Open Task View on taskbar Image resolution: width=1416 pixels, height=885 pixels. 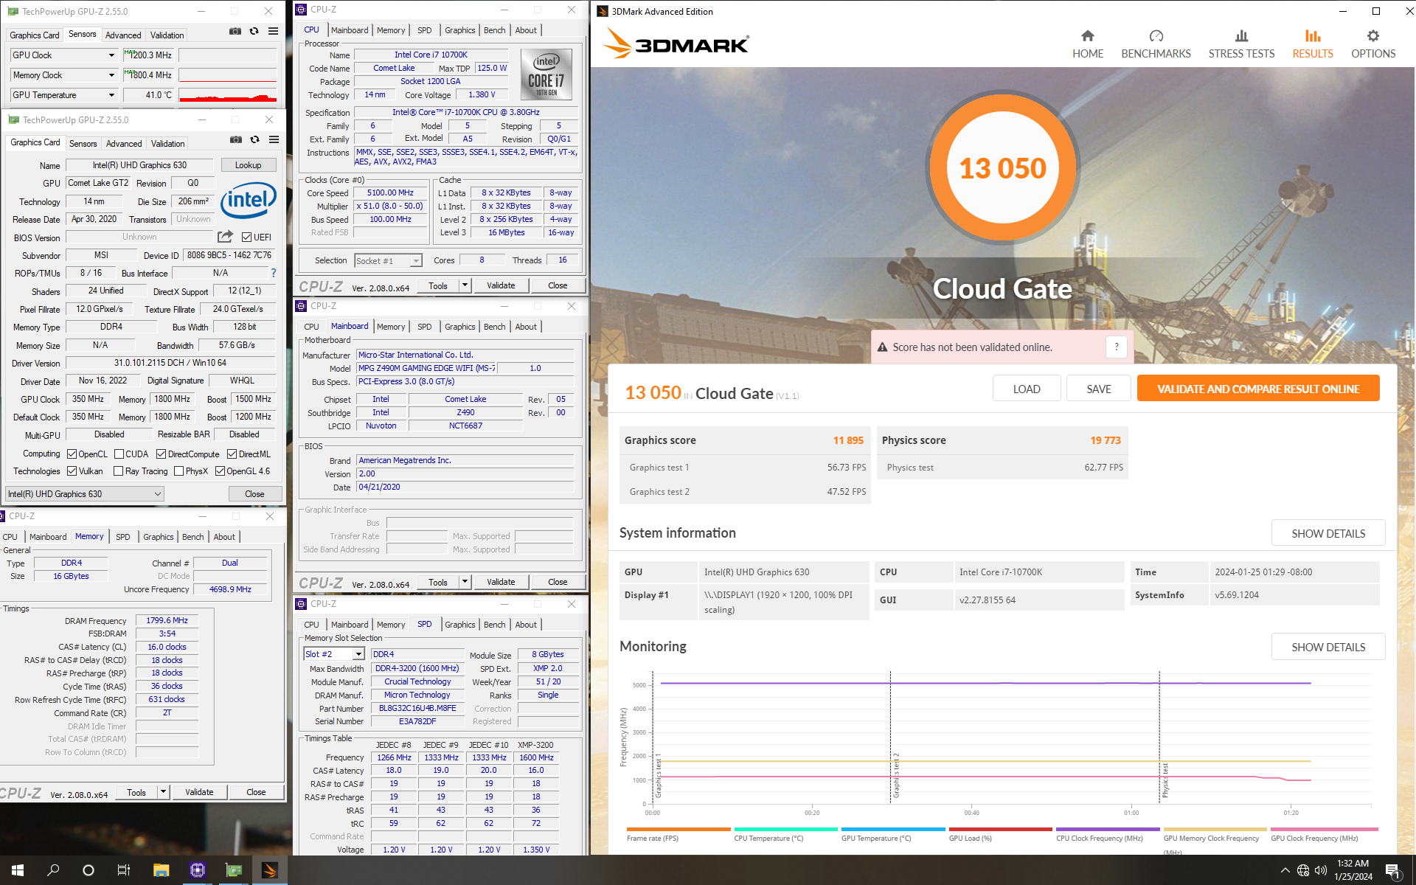coord(124,870)
